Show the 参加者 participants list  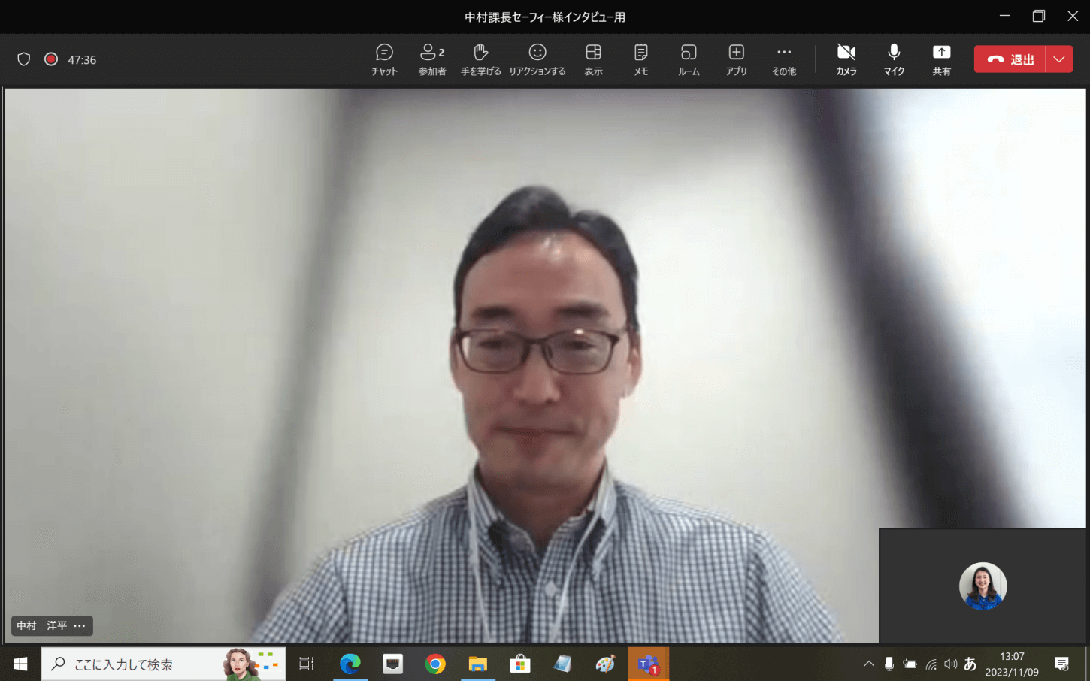coord(432,59)
